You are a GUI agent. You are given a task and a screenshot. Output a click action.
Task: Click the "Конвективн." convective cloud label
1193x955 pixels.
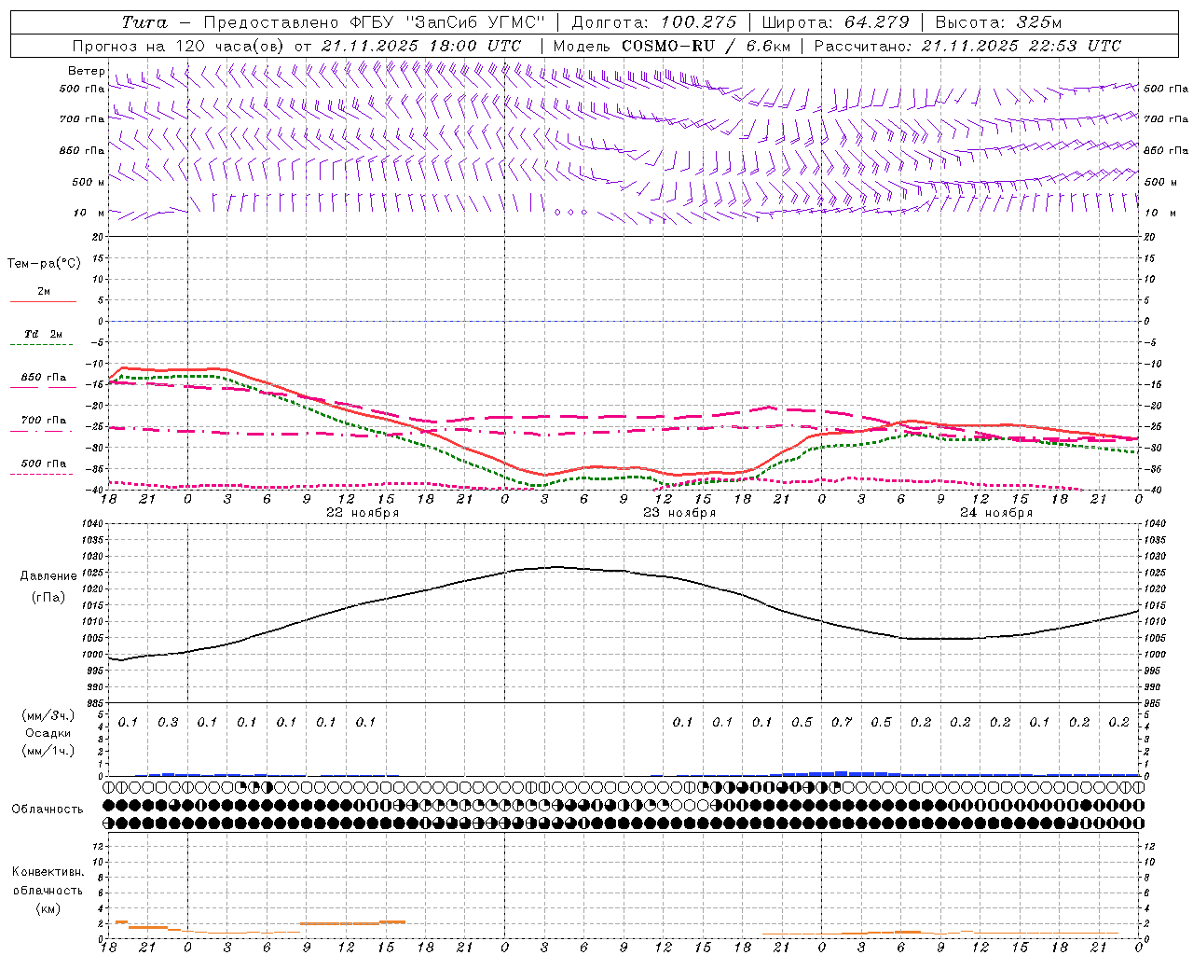(x=48, y=872)
